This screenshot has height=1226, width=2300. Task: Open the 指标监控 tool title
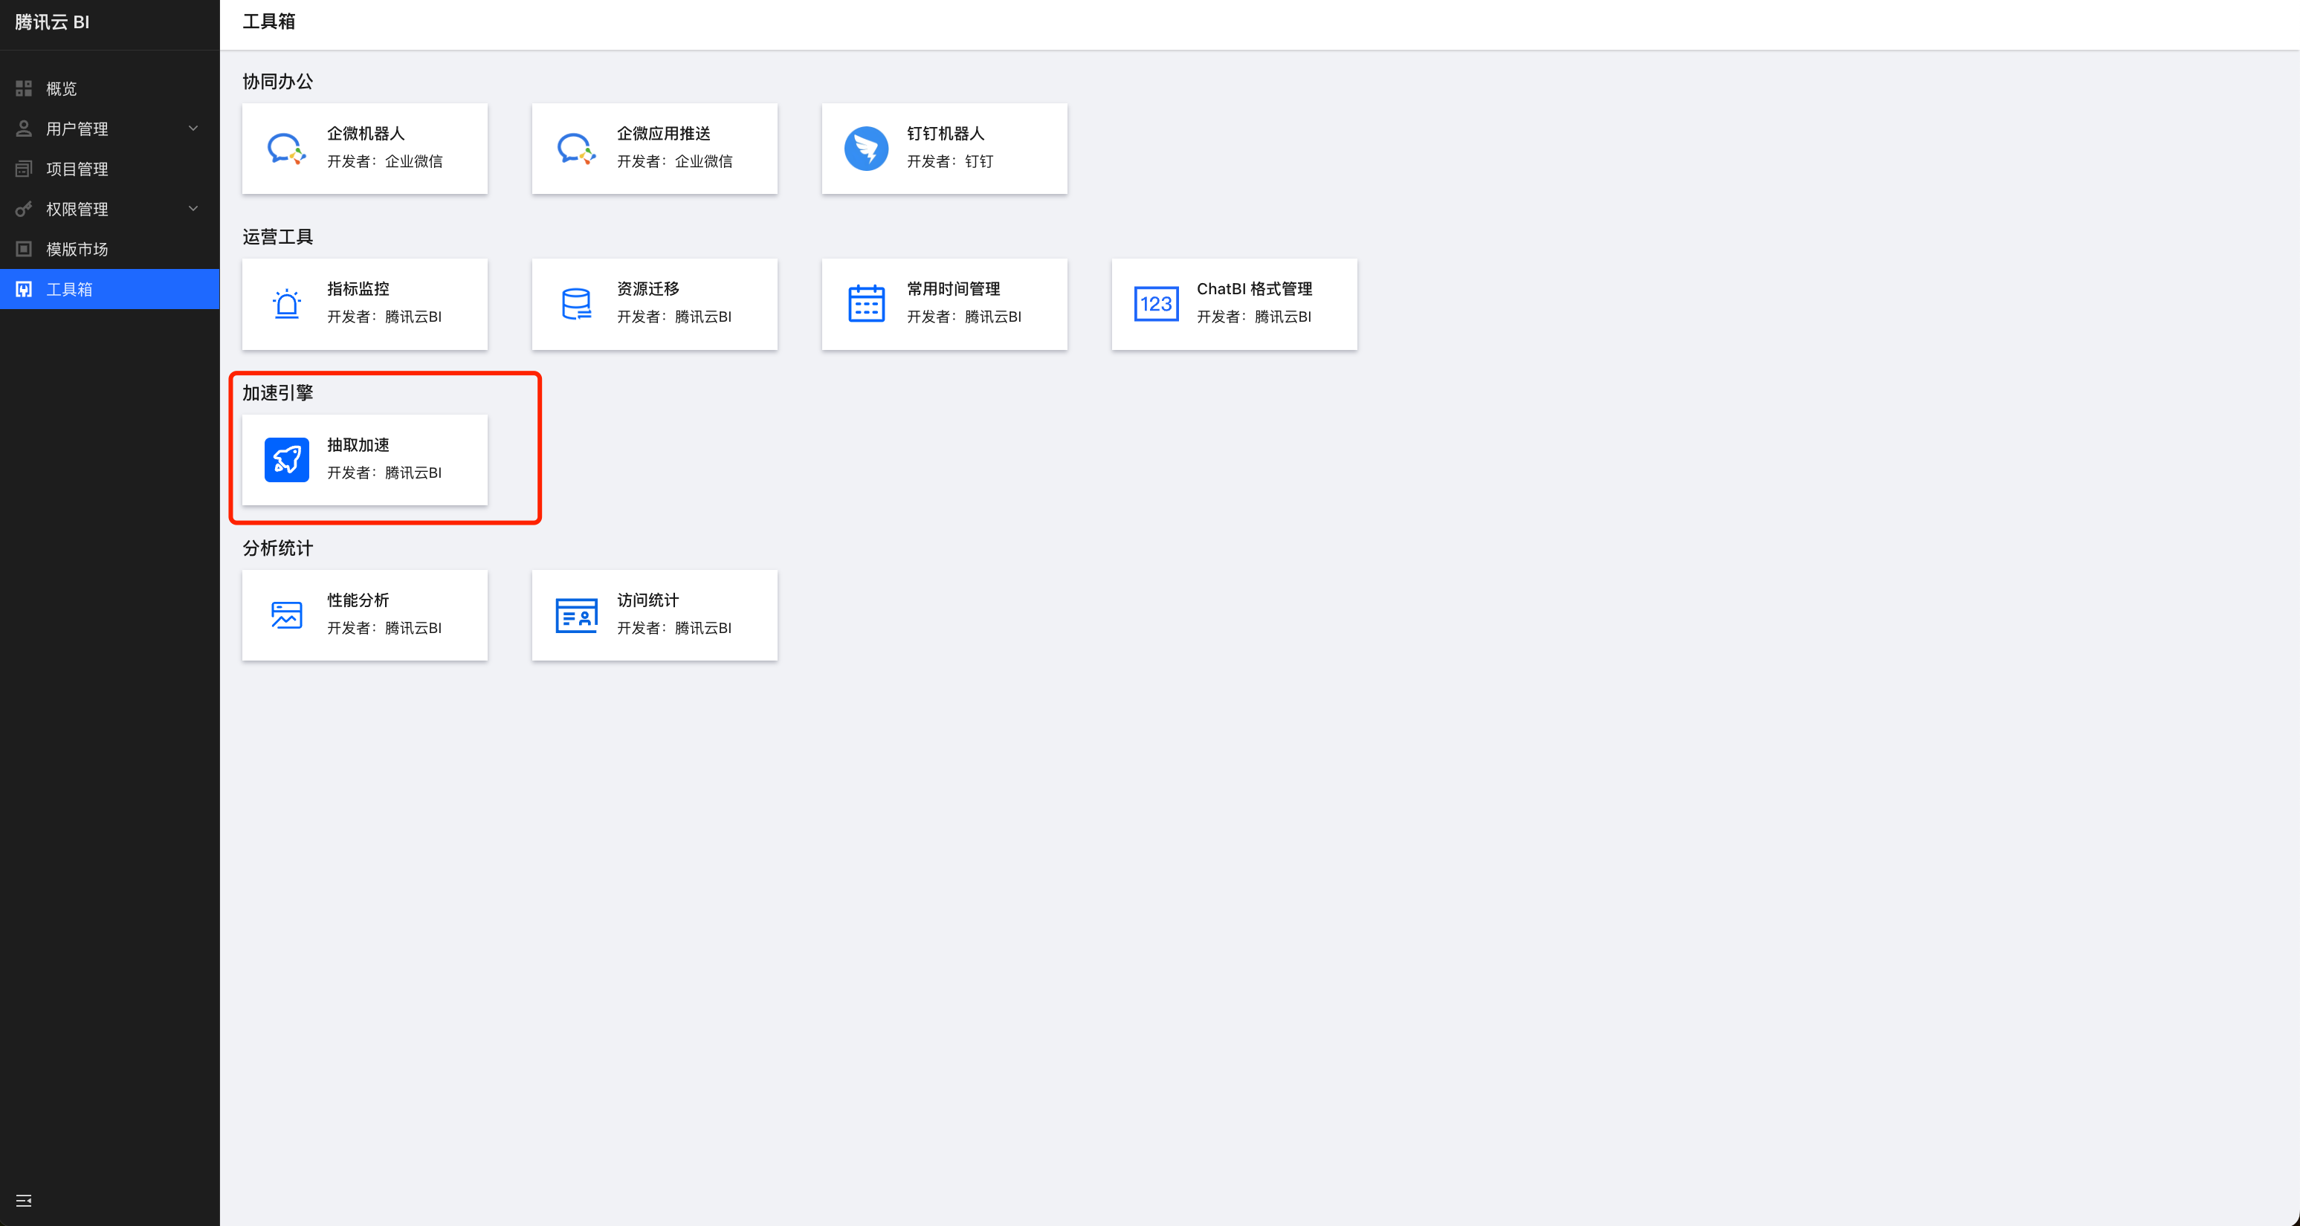(x=358, y=288)
